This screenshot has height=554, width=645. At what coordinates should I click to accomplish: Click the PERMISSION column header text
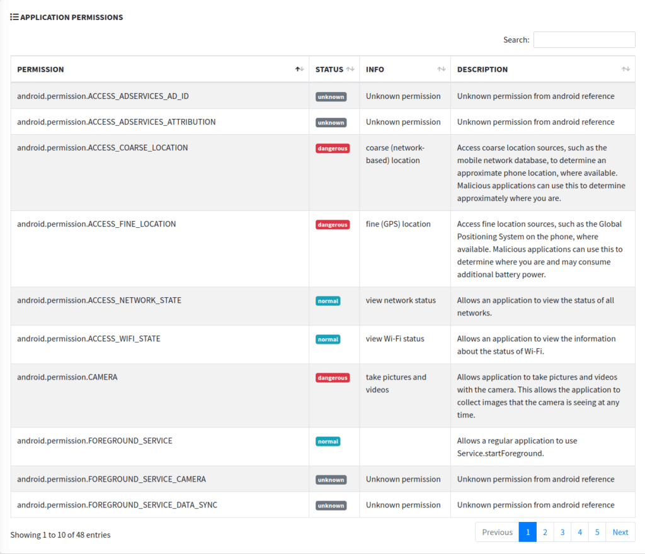click(x=40, y=69)
